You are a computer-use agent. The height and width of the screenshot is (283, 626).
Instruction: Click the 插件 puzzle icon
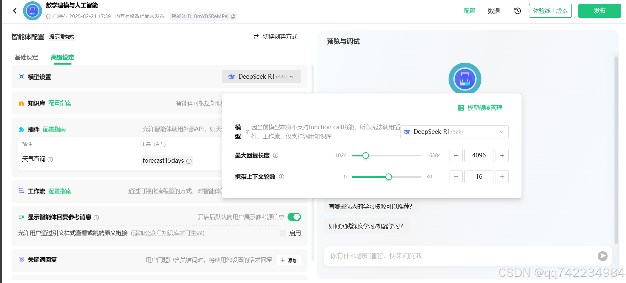tap(21, 129)
